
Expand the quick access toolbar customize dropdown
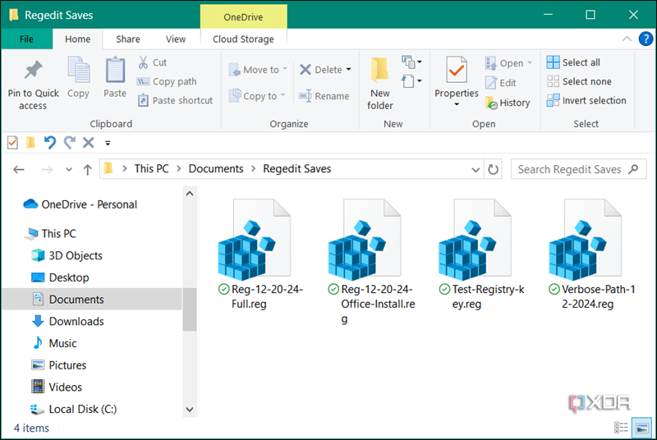click(x=108, y=143)
